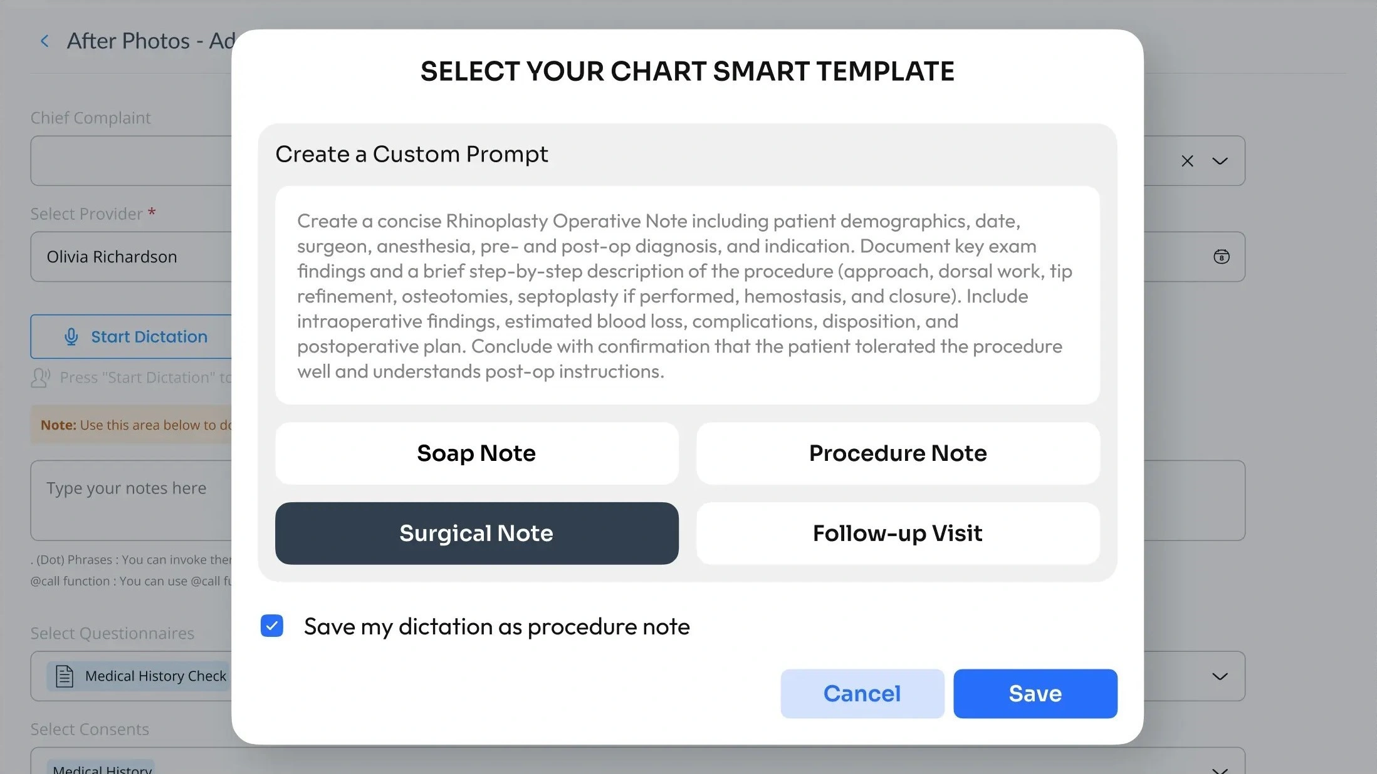Open the Select Questionnaires dropdown arrow

point(1220,676)
